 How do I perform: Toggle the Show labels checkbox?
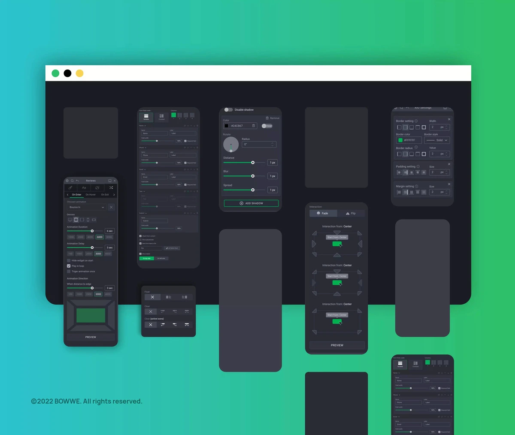[x=140, y=254]
